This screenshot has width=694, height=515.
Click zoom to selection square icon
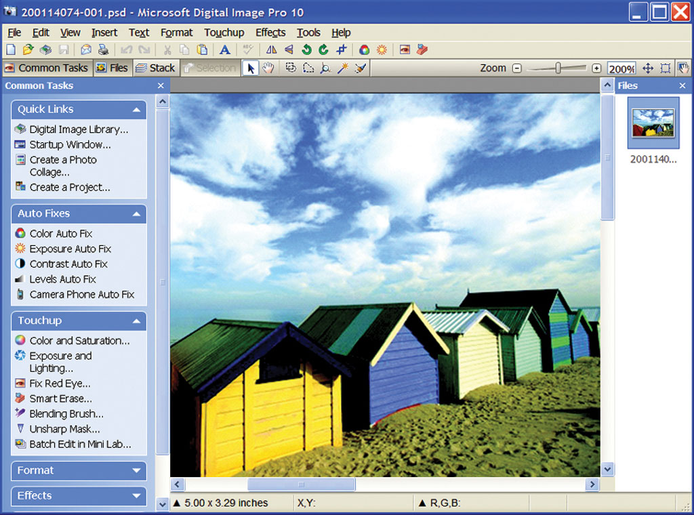click(666, 68)
